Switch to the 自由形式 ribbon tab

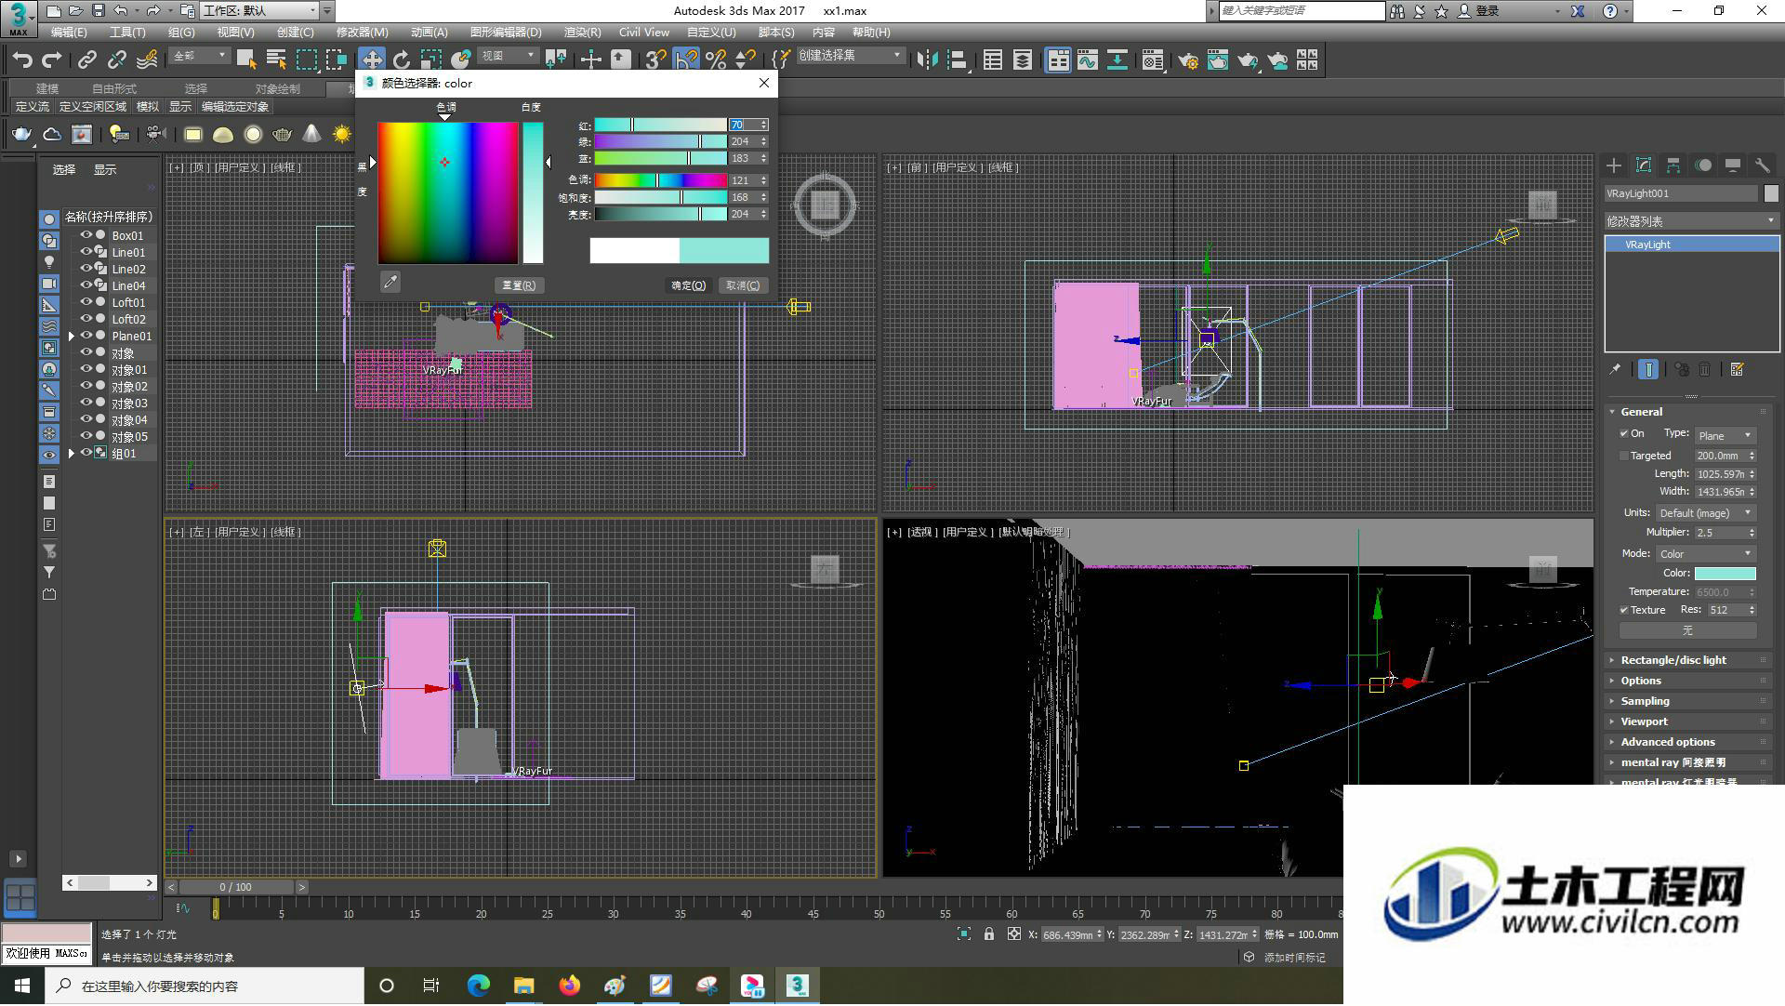(x=113, y=89)
